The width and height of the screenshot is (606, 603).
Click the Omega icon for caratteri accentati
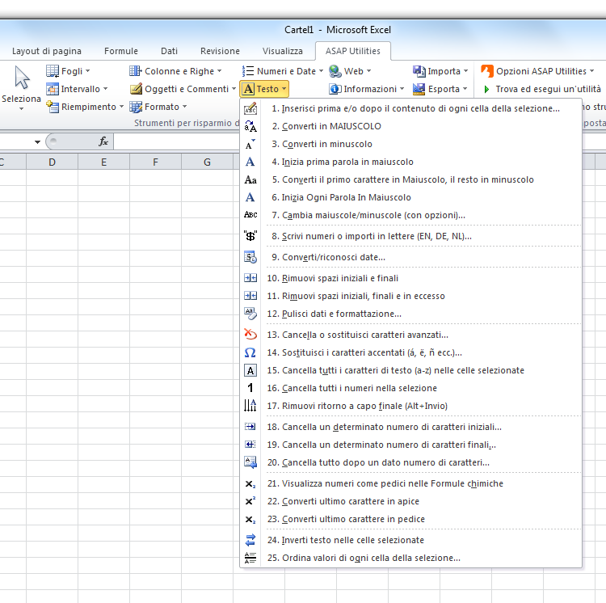click(x=250, y=352)
